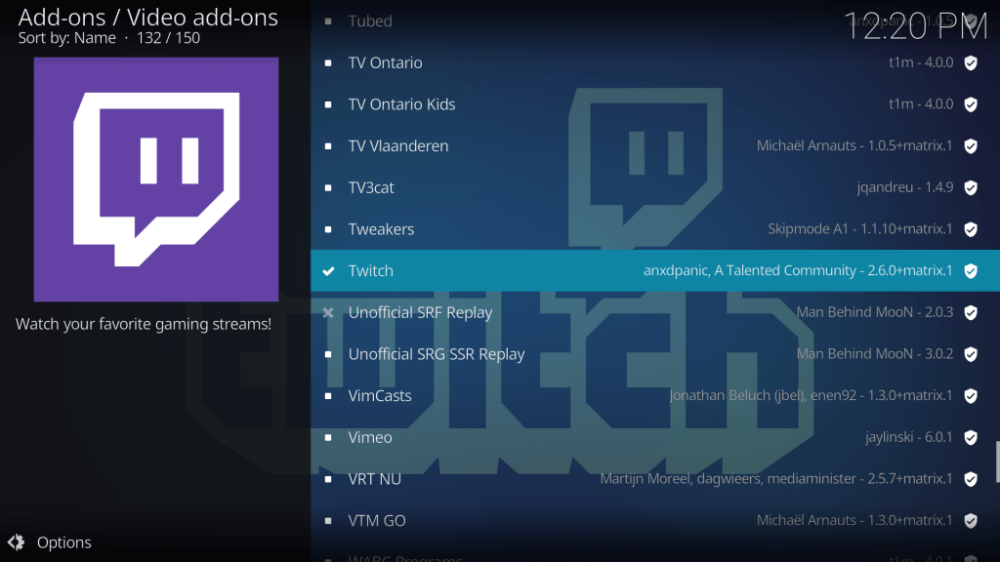This screenshot has width=1000, height=562.
Task: Click the shield icon next to Tweakers
Action: 970,229
